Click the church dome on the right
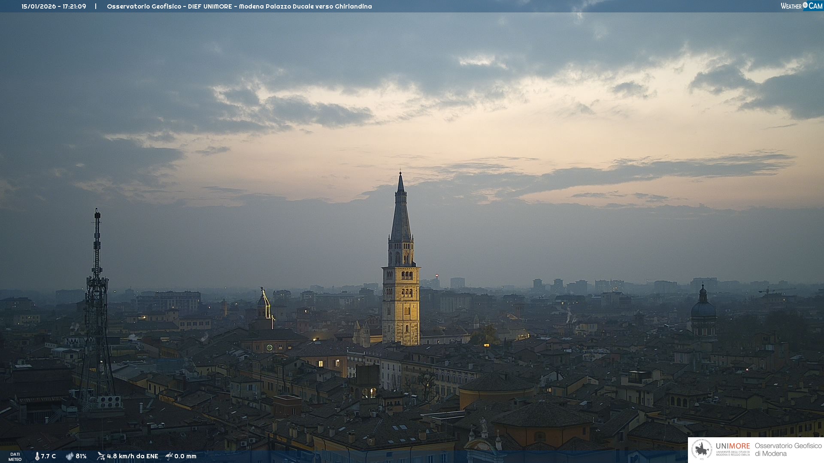Image resolution: width=824 pixels, height=463 pixels. tap(703, 310)
